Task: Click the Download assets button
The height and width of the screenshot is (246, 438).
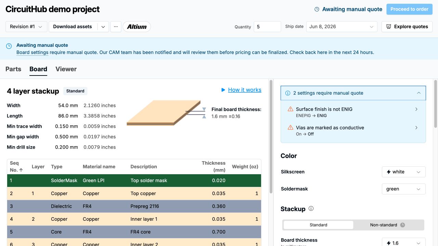Action: pyautogui.click(x=73, y=27)
